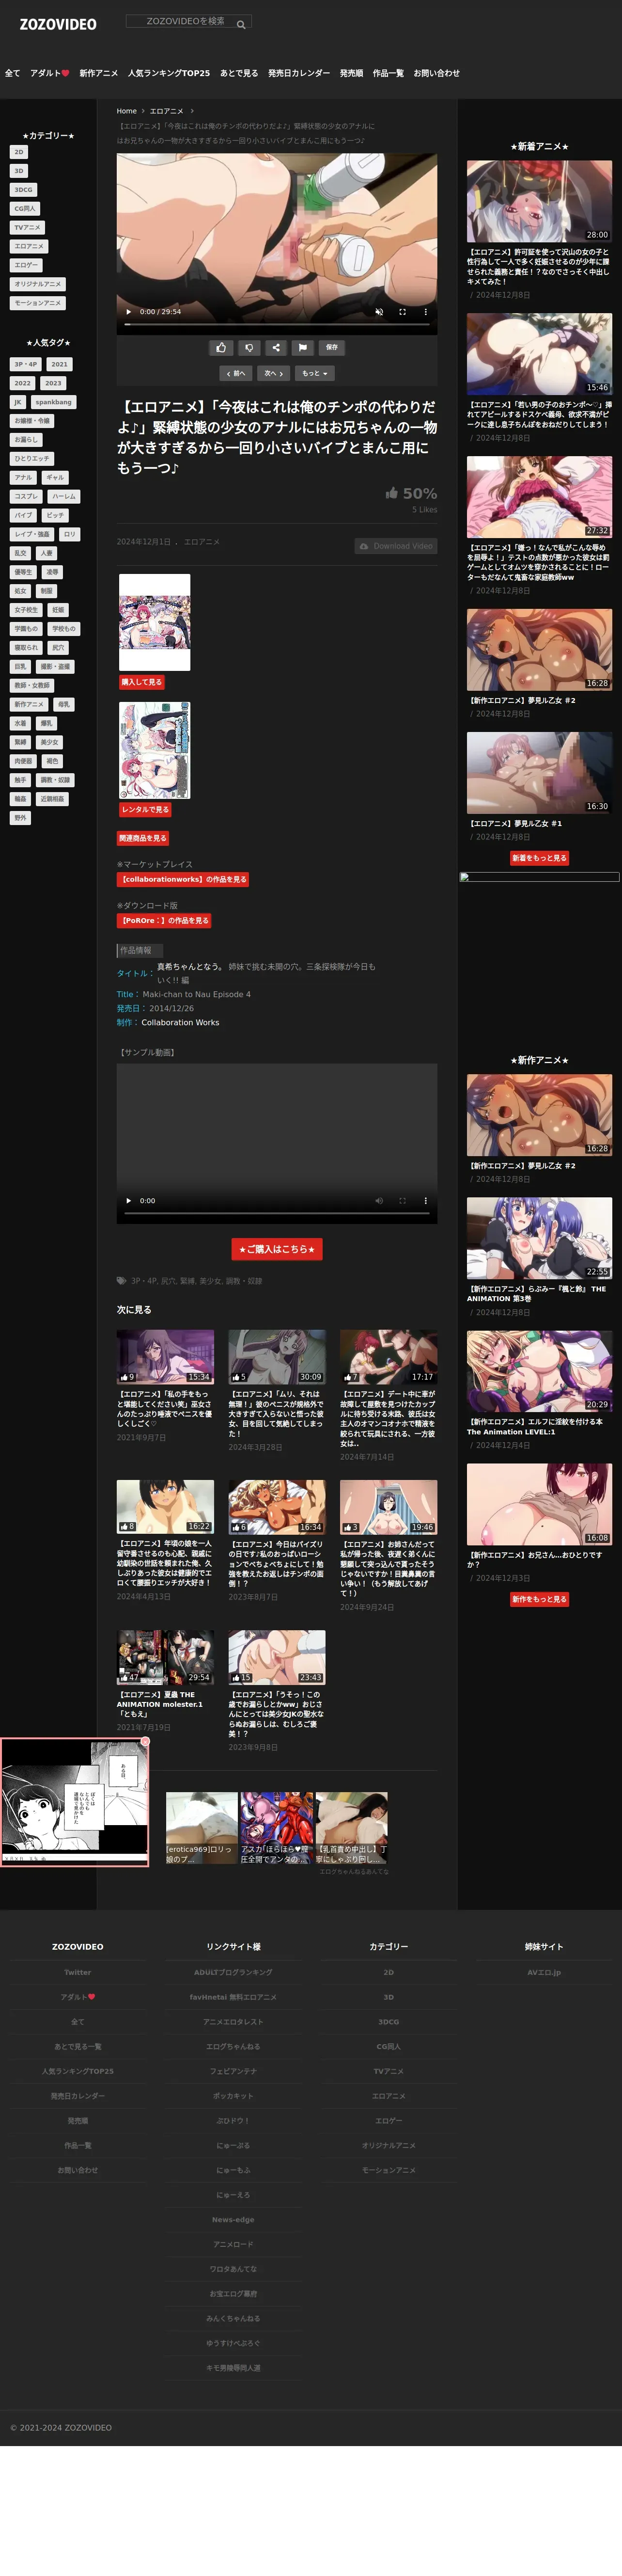
Task: Seek on the main video progress bar
Action: click(x=277, y=325)
